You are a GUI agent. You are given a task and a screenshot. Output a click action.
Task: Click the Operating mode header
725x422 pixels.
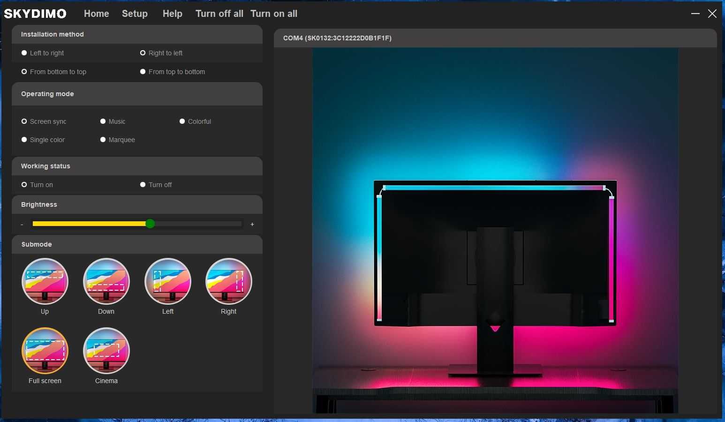pos(137,94)
